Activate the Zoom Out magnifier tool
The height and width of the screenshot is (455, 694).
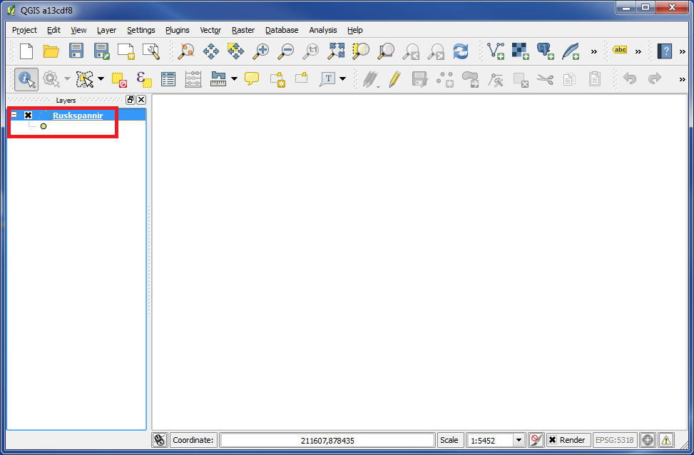point(285,51)
